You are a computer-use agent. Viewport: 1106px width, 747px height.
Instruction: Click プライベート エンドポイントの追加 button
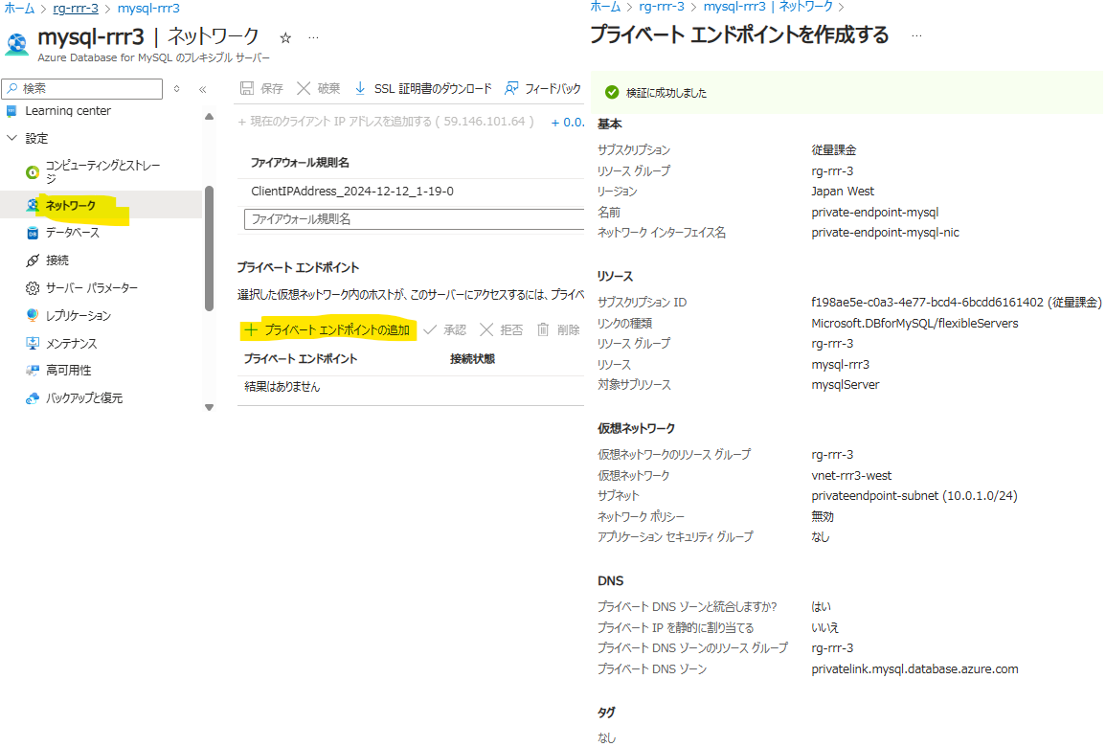click(329, 330)
